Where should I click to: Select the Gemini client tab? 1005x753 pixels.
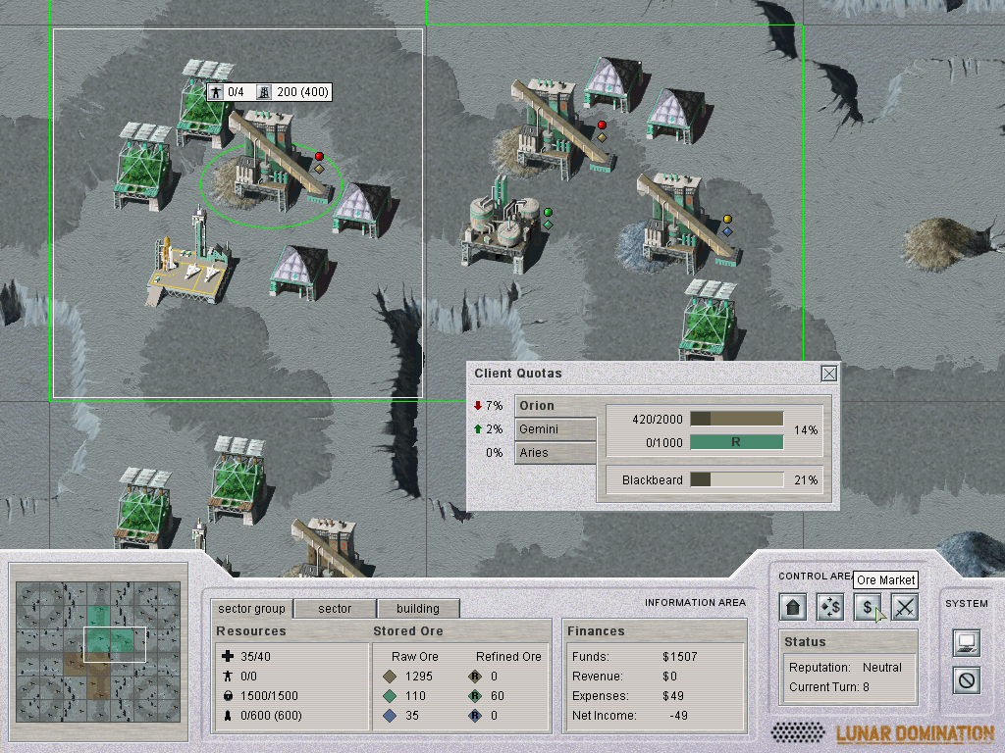(x=555, y=429)
